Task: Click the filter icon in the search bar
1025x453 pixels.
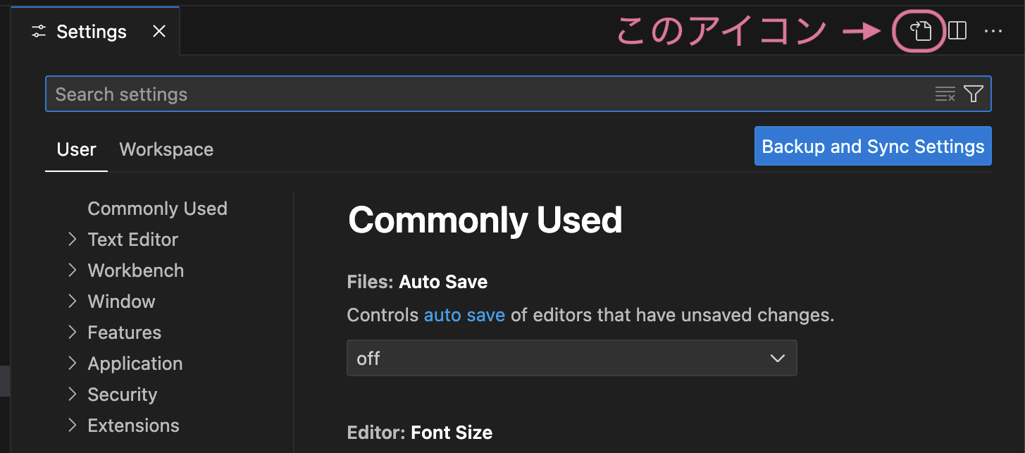Action: tap(973, 93)
